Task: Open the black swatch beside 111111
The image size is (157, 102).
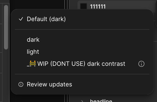Action: point(84,6)
